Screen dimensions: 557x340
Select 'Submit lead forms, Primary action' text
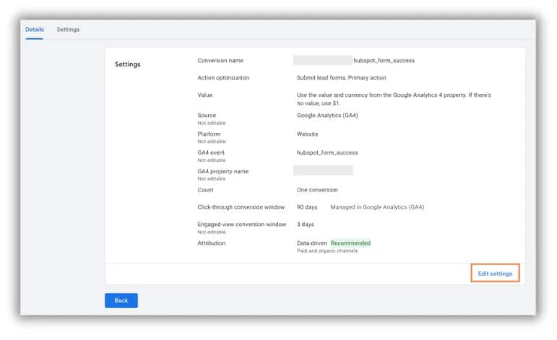pos(342,78)
